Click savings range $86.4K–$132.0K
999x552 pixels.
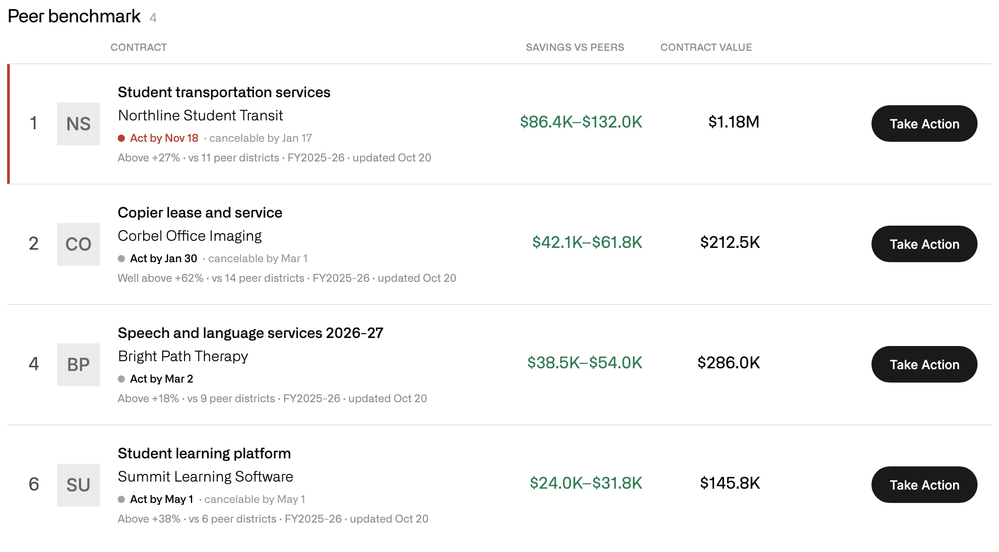point(581,122)
